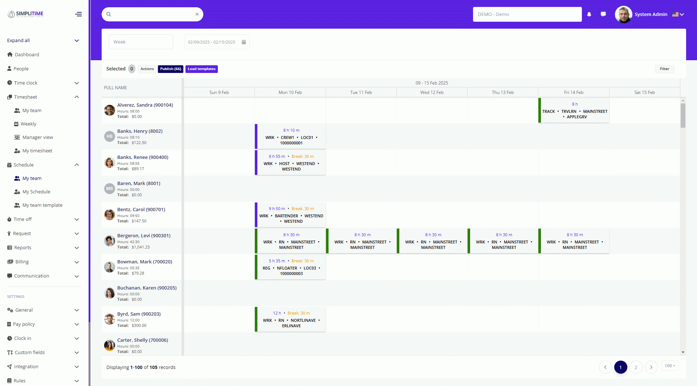Open page size 100 dropdown

pos(670,366)
